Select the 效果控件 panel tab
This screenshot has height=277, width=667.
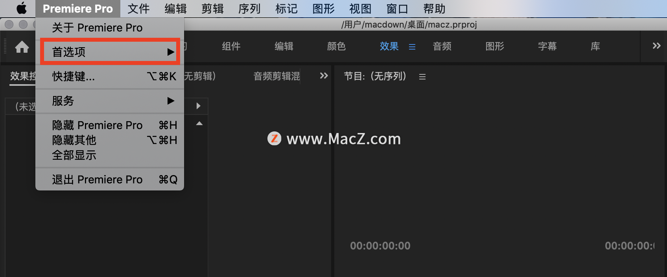[23, 76]
